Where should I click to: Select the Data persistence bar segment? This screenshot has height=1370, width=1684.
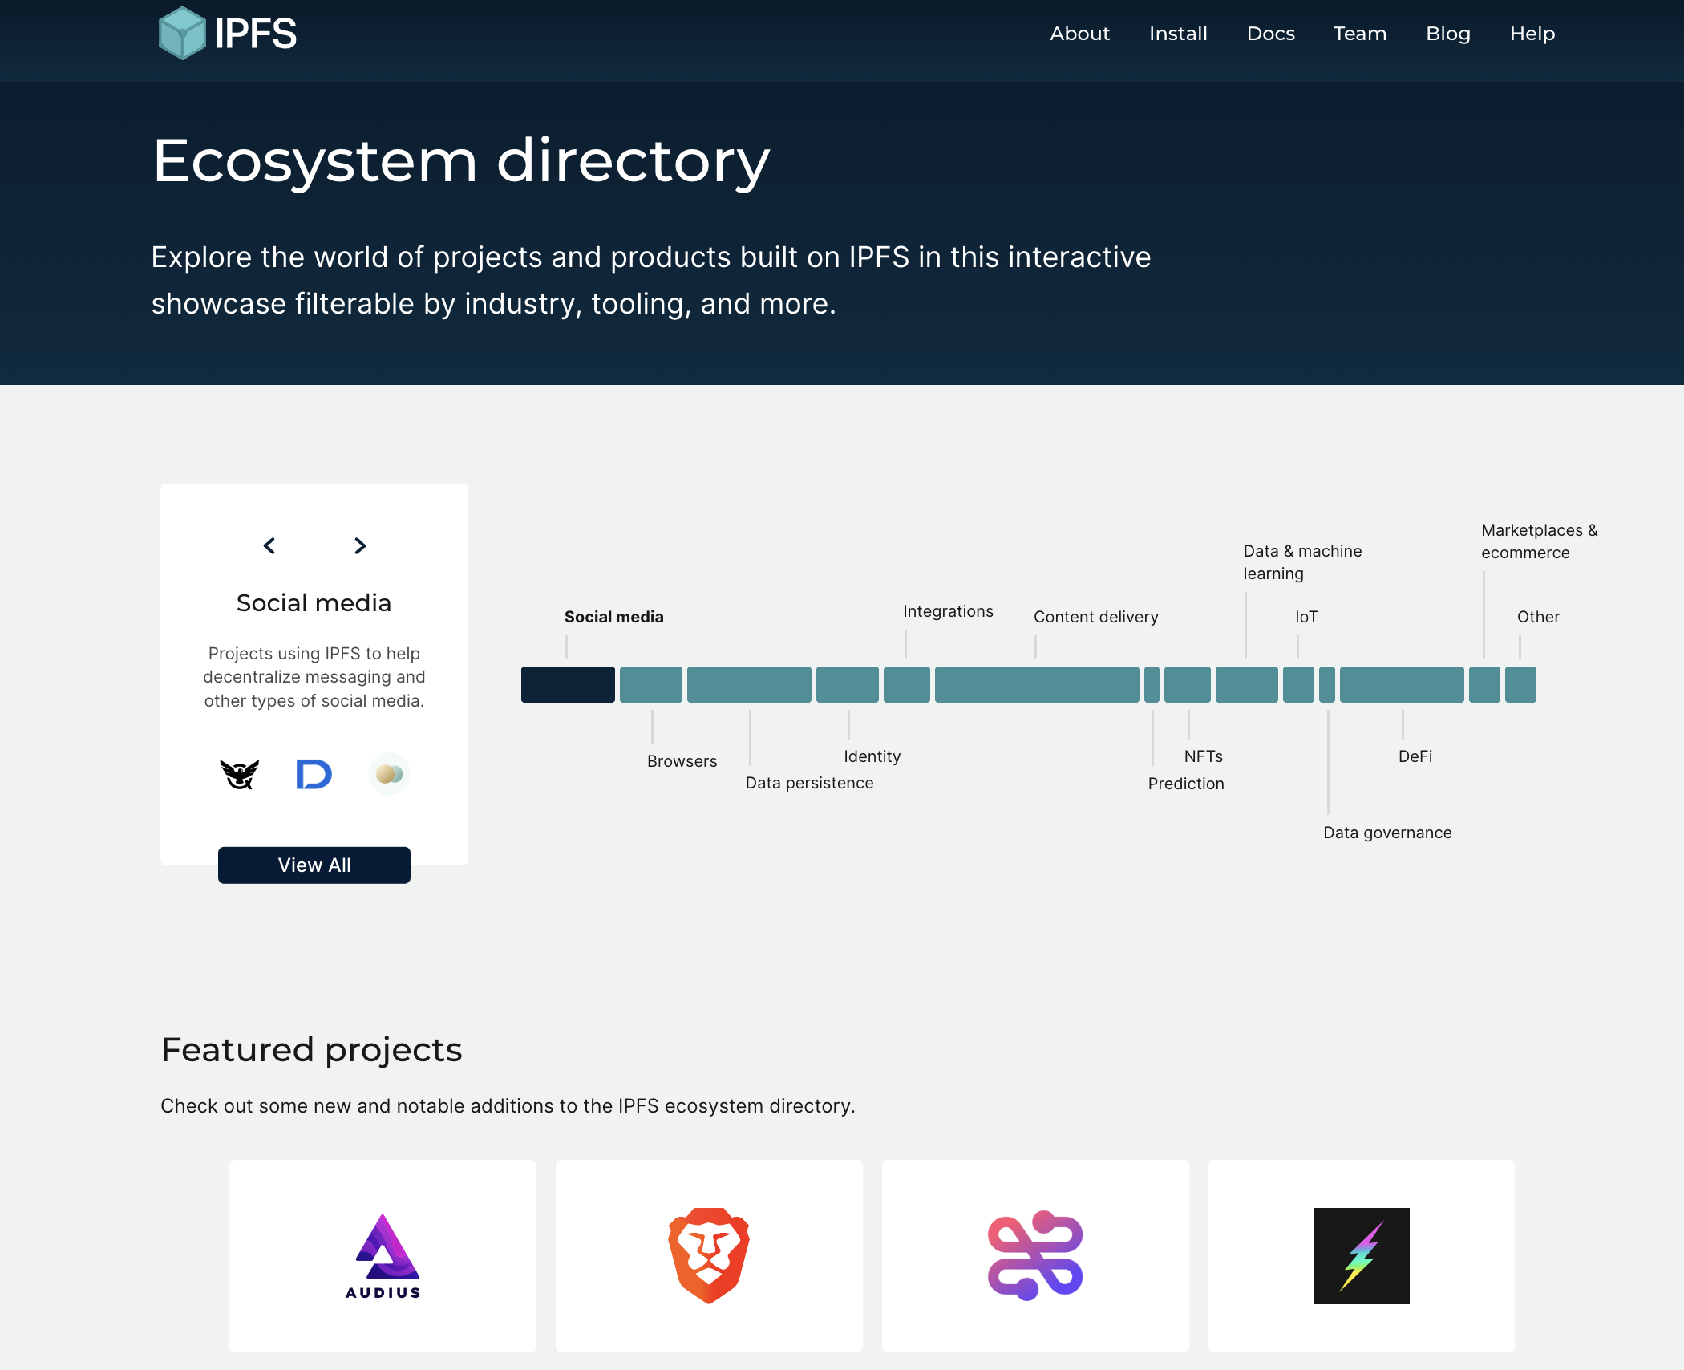tap(749, 684)
